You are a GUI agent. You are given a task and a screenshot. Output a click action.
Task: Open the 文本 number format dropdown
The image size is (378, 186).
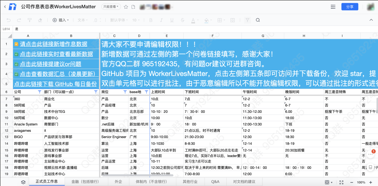[82, 20]
